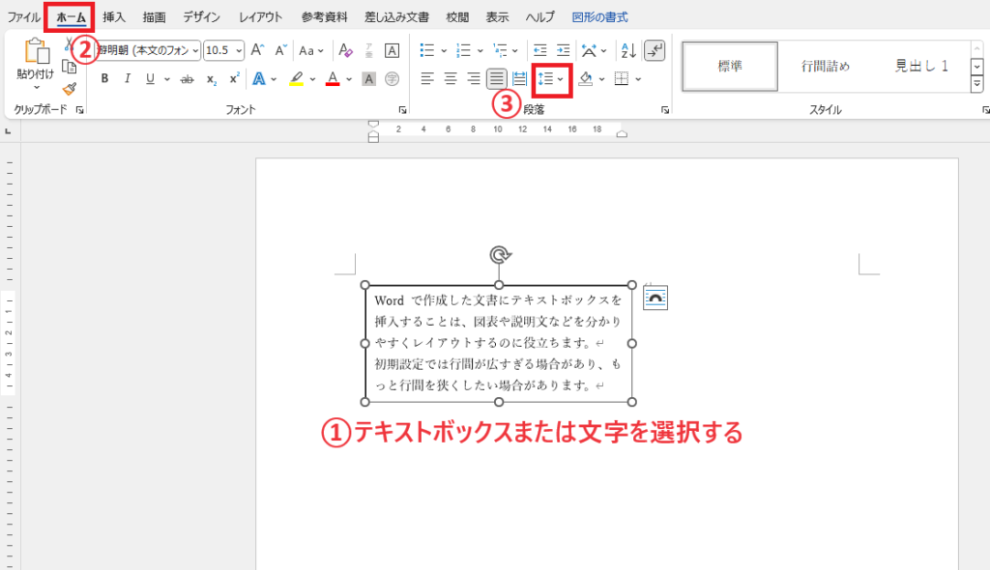Click the sort A-Z icon
The height and width of the screenshot is (570, 990).
point(628,50)
